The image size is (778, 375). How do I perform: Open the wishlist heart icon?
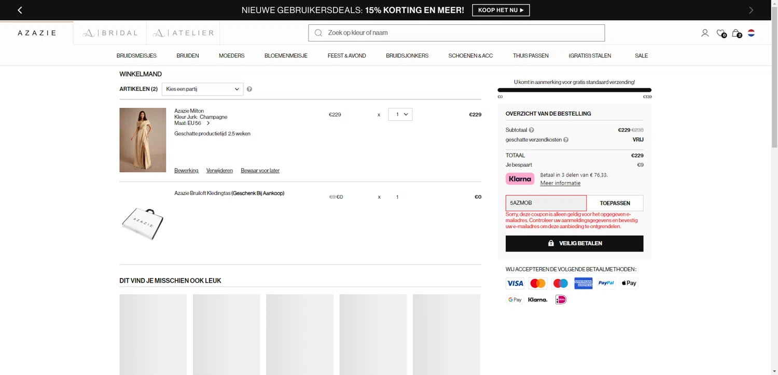(720, 33)
